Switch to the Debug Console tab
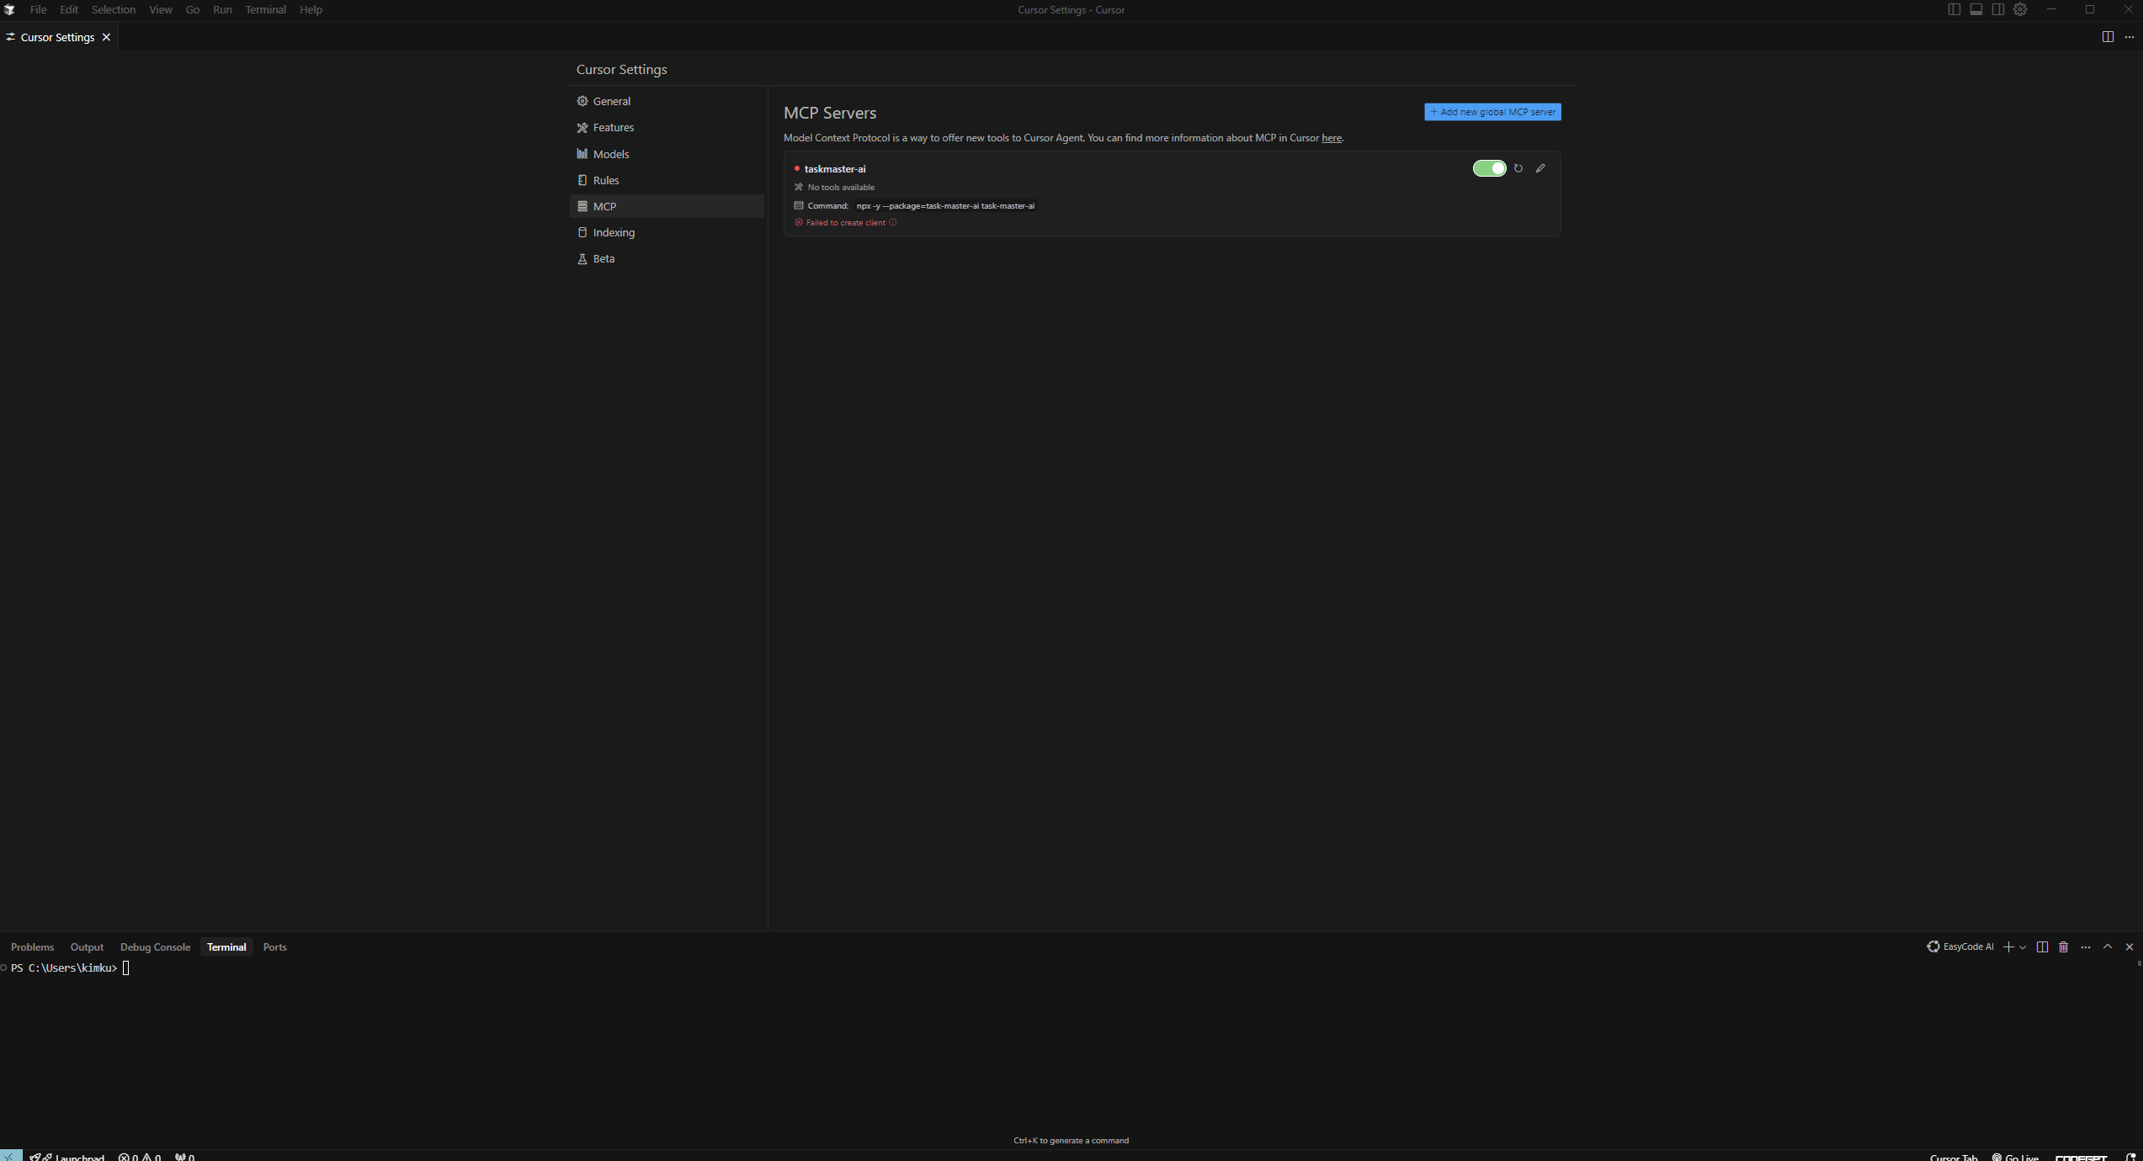 [156, 947]
